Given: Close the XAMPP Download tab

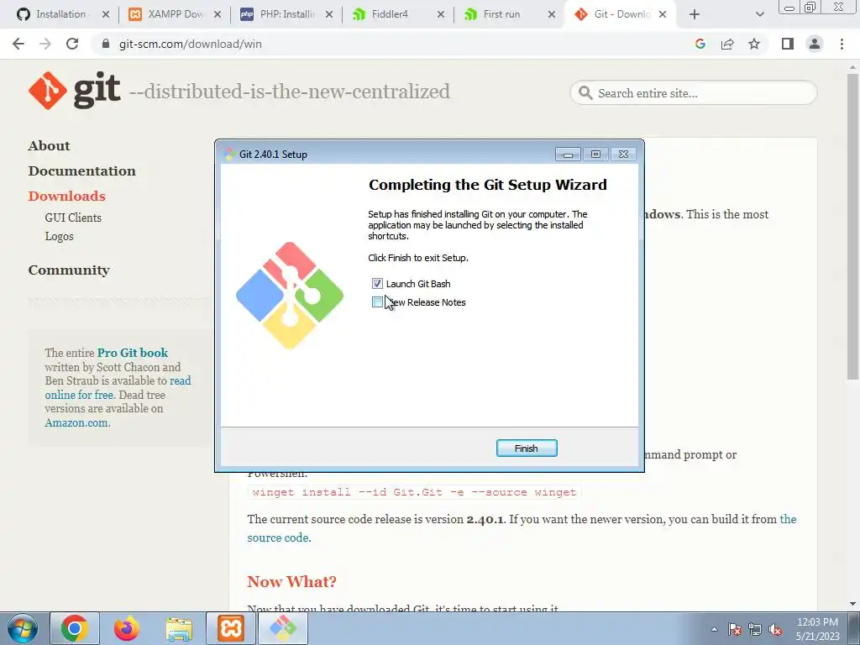Looking at the screenshot, I should (x=218, y=15).
